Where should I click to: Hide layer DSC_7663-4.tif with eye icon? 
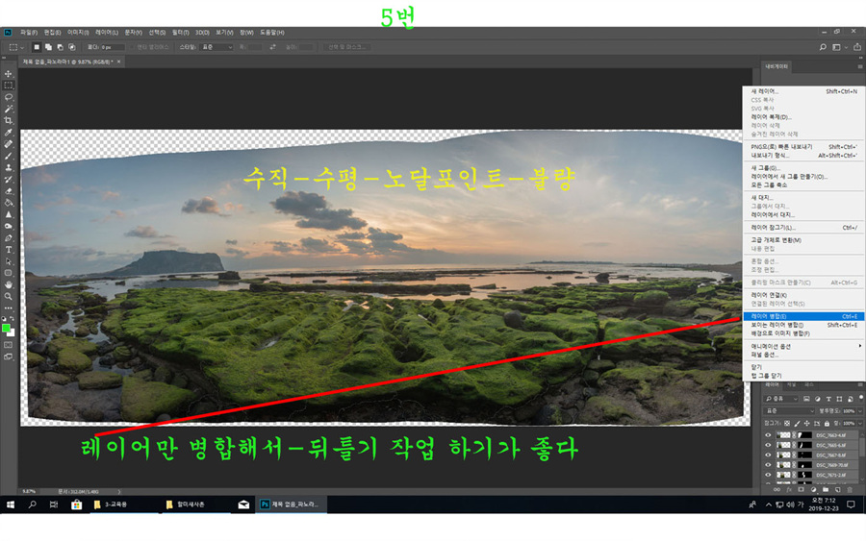click(768, 435)
